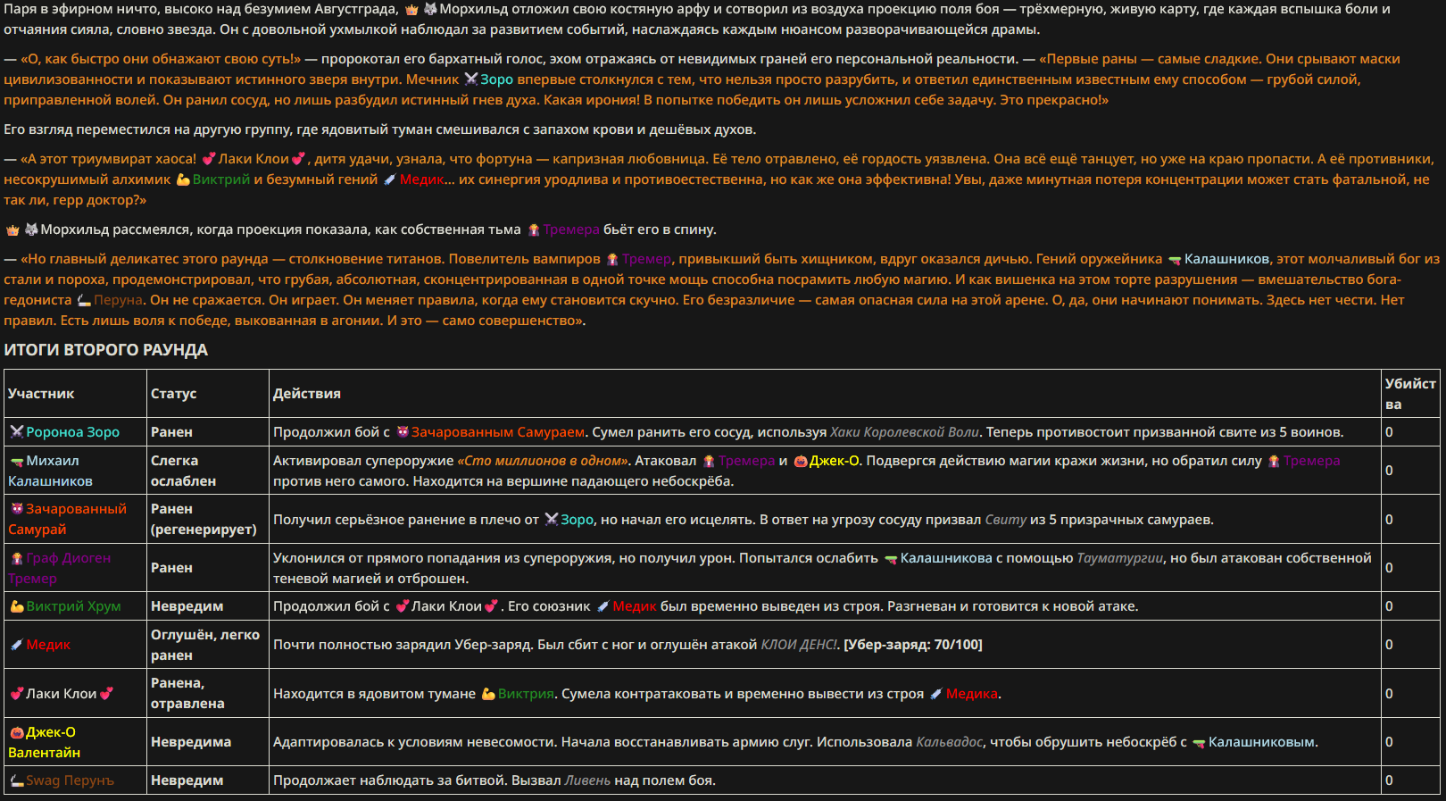The height and width of the screenshot is (801, 1446).
Task: Select the name Ророноа Зоро in the table
Action: [x=72, y=432]
